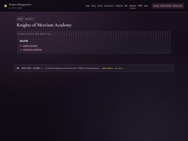Open the Project Morganstern site title
The image size is (188, 141).
[x=20, y=5]
